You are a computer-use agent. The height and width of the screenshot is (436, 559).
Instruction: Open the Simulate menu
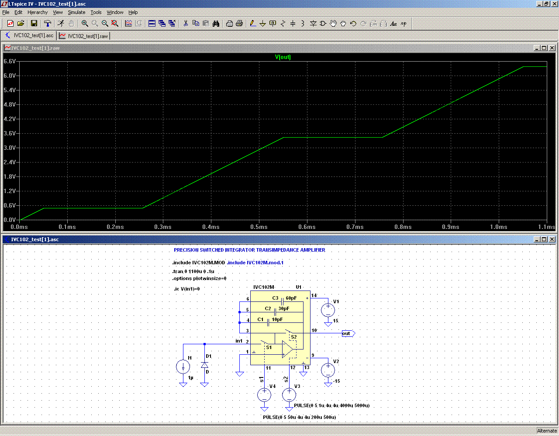pos(76,12)
